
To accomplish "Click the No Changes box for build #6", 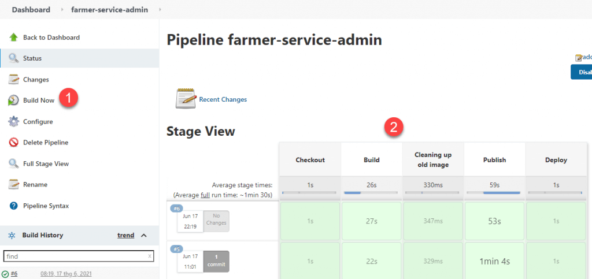I will click(x=216, y=220).
